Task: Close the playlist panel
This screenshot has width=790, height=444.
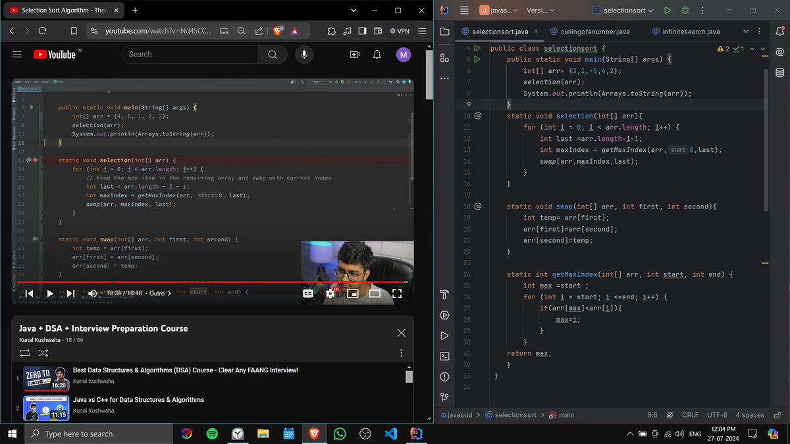Action: click(x=401, y=333)
